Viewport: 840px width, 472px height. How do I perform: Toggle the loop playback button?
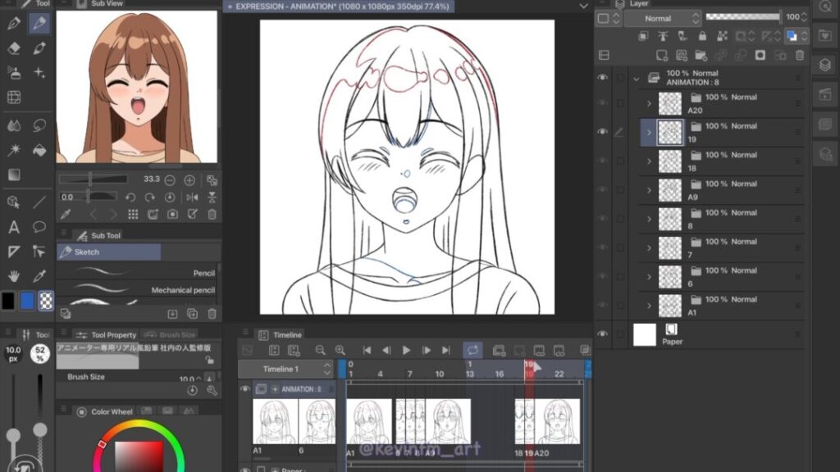pyautogui.click(x=472, y=351)
